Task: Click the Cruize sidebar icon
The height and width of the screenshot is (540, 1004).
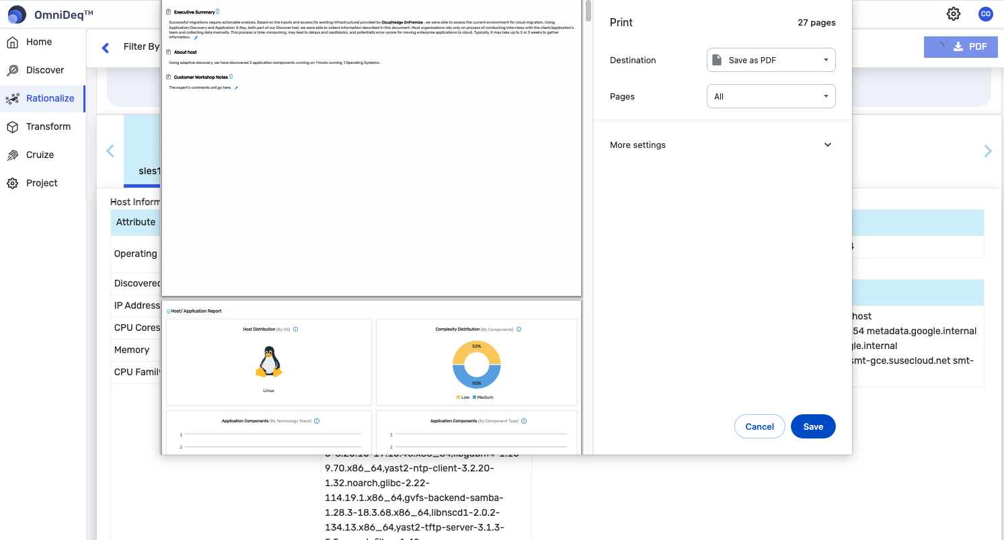Action: tap(12, 155)
